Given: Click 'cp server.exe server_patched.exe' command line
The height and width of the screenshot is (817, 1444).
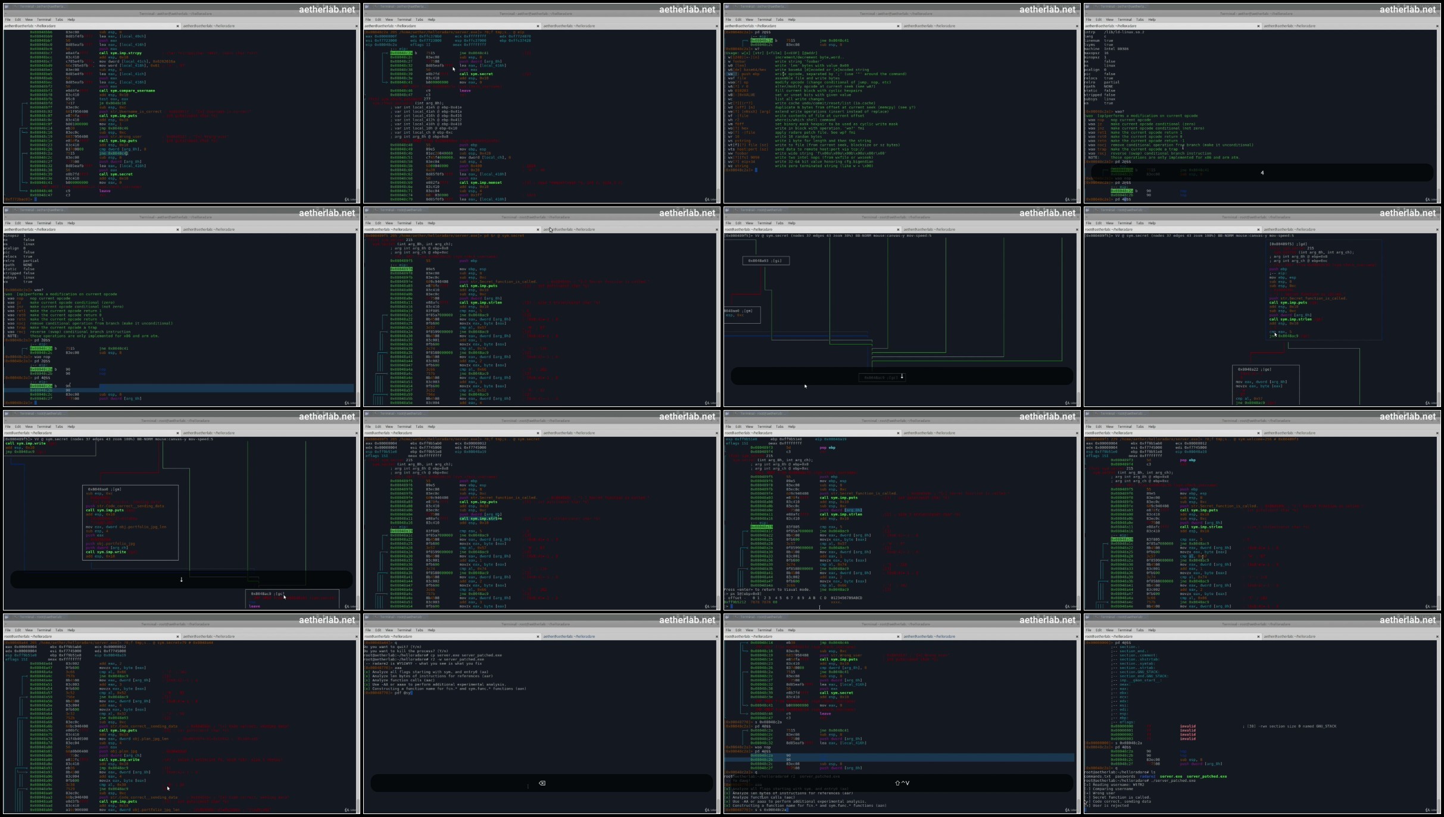Looking at the screenshot, I should pyautogui.click(x=433, y=655).
